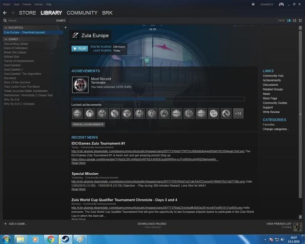Click the eighth locked achievement icon
Screen dimensions: 305x244
coord(164,113)
